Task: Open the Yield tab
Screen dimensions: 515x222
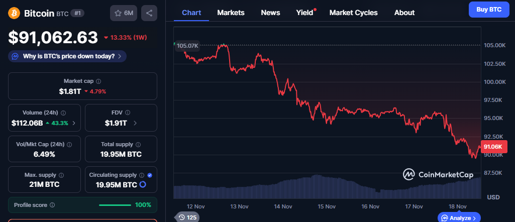Action: [304, 13]
